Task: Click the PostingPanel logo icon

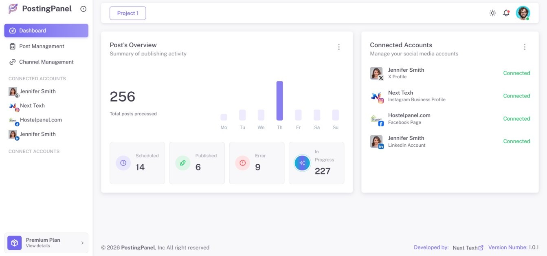Action: click(13, 9)
